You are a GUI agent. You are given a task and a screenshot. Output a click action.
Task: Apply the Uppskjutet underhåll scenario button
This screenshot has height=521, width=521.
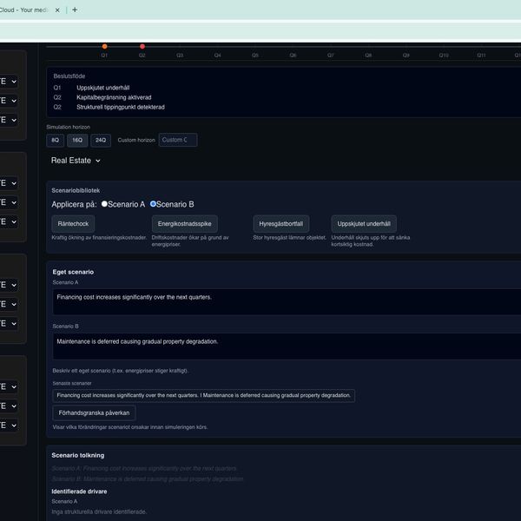(363, 224)
